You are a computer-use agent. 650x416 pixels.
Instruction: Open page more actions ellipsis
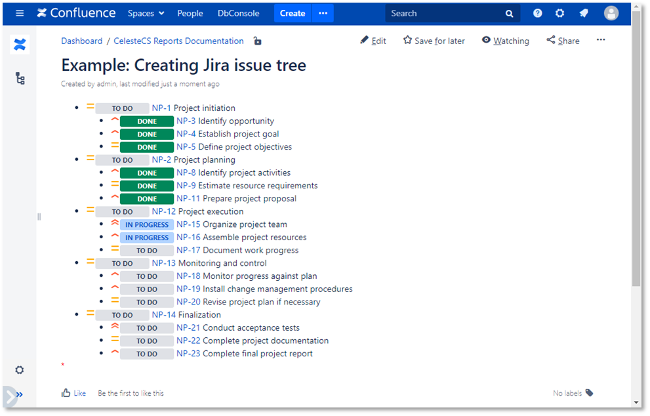pyautogui.click(x=601, y=40)
